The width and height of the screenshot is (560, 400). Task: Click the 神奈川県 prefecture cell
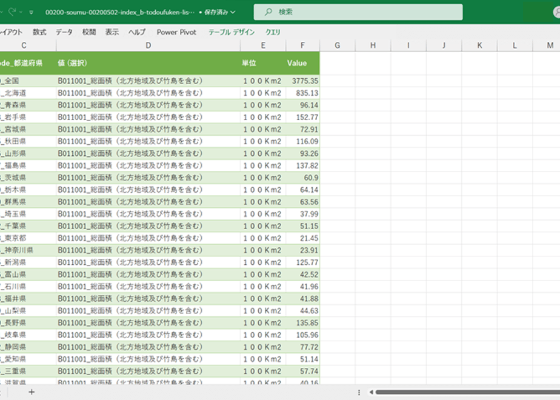[28, 250]
